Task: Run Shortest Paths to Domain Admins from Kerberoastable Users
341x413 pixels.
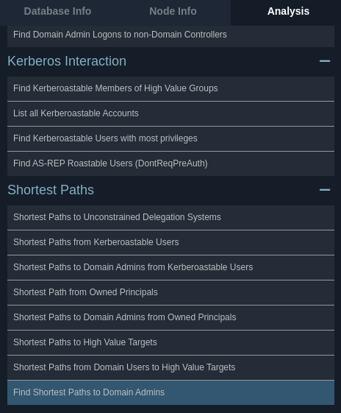Action: point(171,267)
